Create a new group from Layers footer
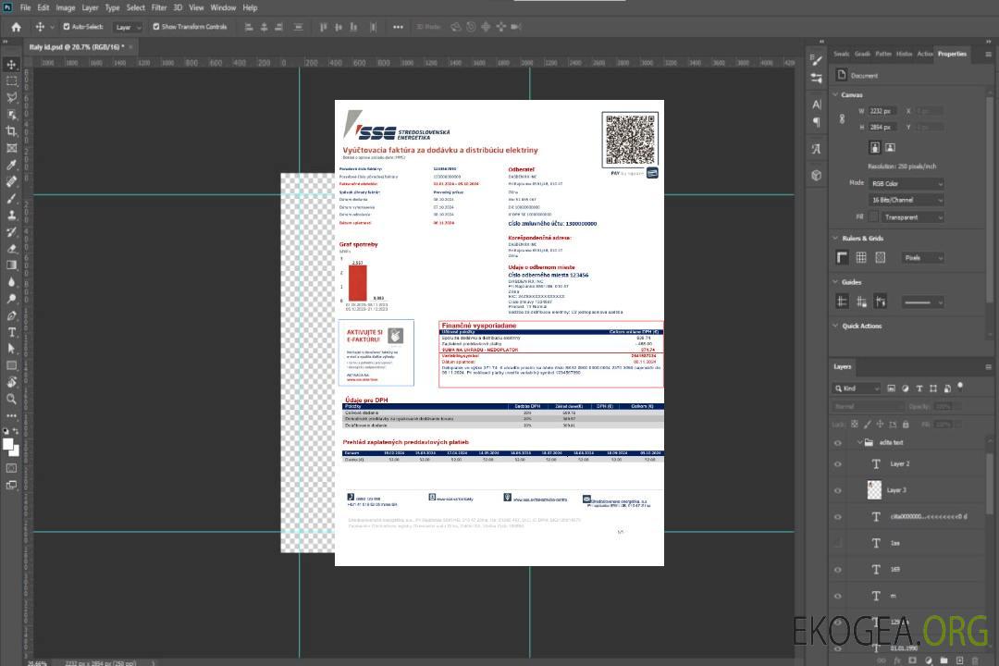Screen dimensions: 999x666 943,660
